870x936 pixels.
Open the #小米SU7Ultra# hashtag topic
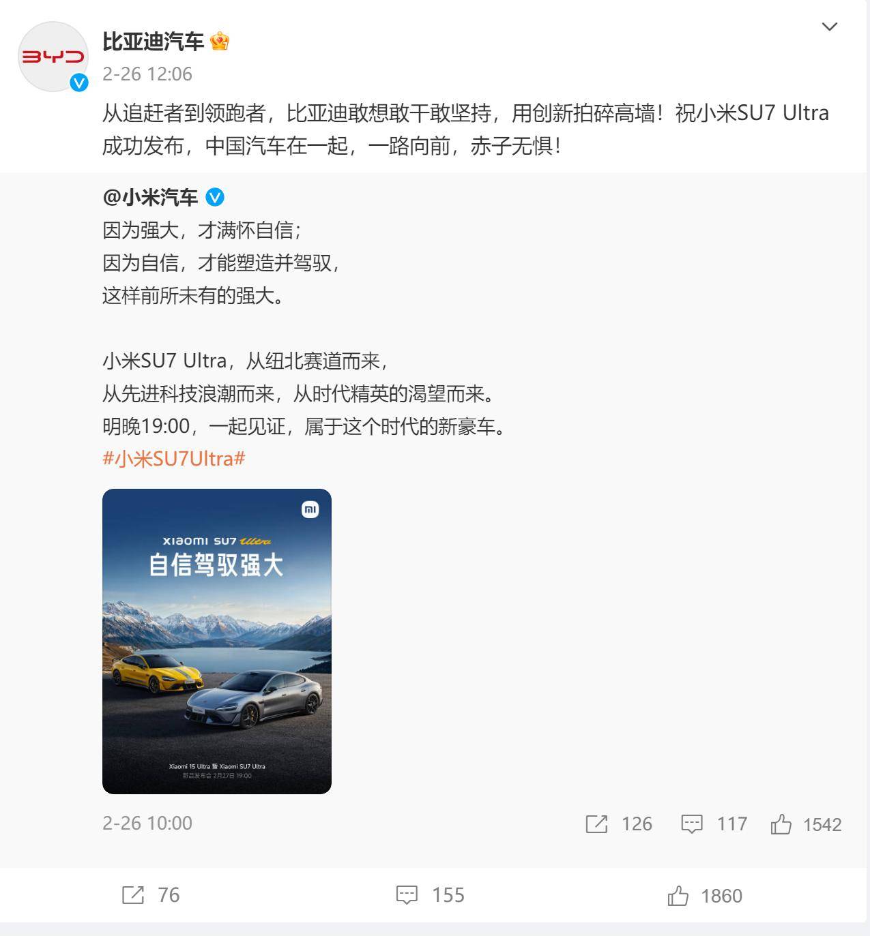pyautogui.click(x=174, y=459)
